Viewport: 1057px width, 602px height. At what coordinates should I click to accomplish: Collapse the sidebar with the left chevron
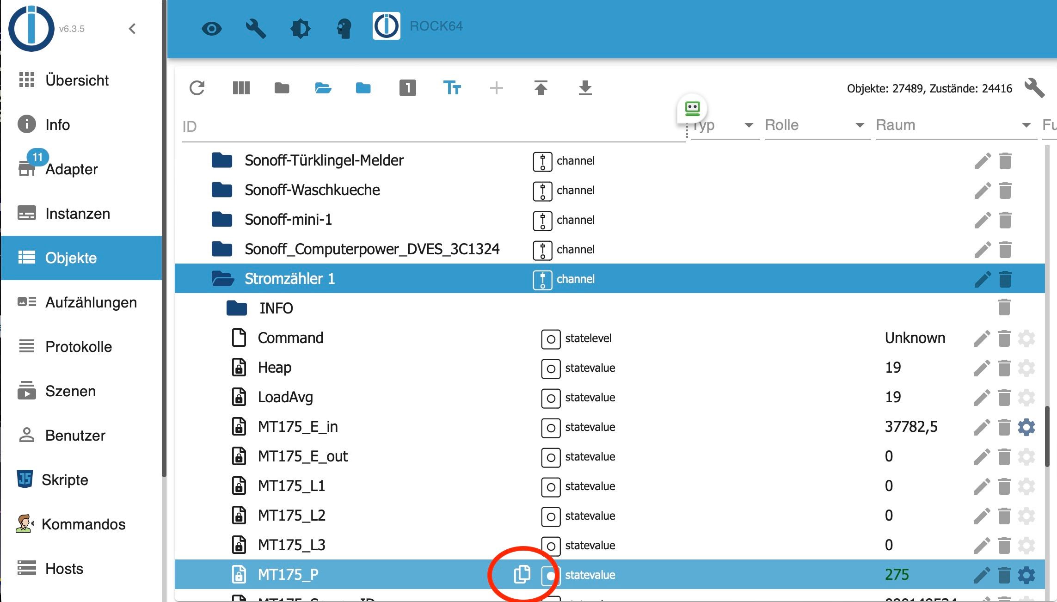132,29
